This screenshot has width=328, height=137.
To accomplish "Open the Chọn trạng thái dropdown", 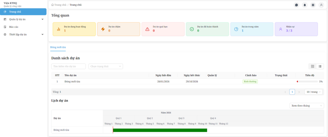I will point(105,66).
